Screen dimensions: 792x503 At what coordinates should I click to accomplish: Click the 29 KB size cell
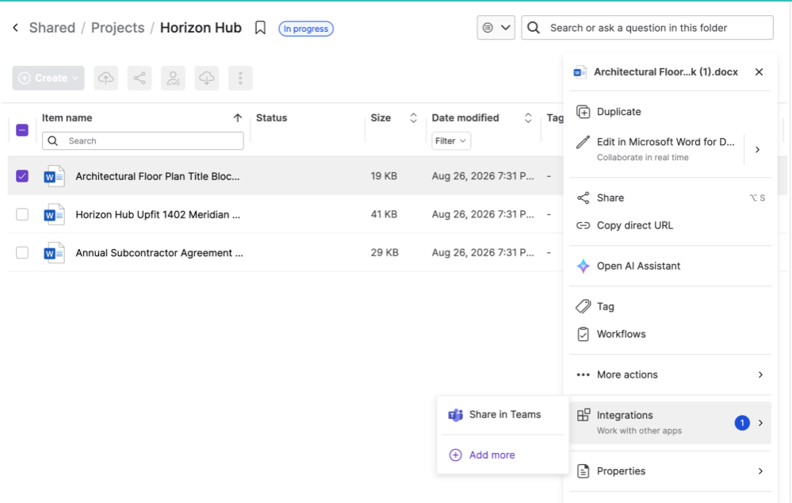click(x=385, y=252)
